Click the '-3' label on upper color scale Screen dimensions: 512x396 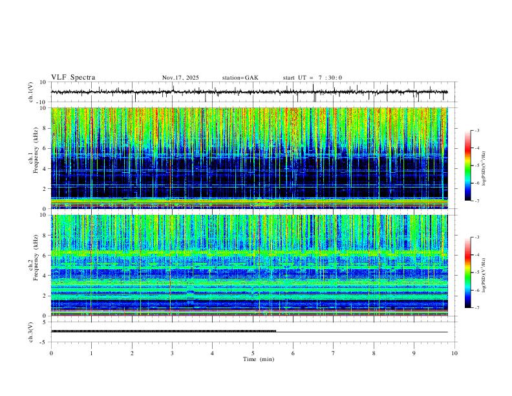coord(476,130)
